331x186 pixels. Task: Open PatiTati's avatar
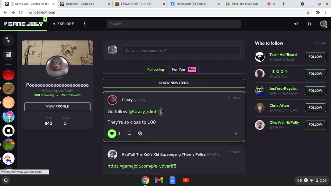(112, 155)
